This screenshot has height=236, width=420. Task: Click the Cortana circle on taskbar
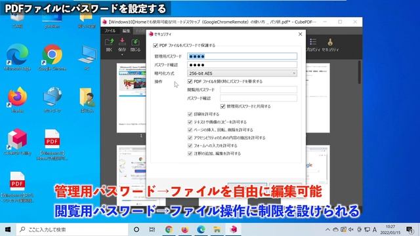(136, 229)
